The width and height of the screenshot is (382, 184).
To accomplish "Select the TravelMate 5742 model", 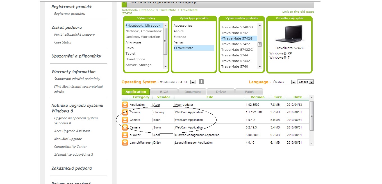I will pyautogui.click(x=235, y=33).
